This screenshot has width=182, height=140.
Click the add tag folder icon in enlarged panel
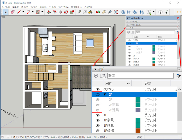tap(103, 76)
